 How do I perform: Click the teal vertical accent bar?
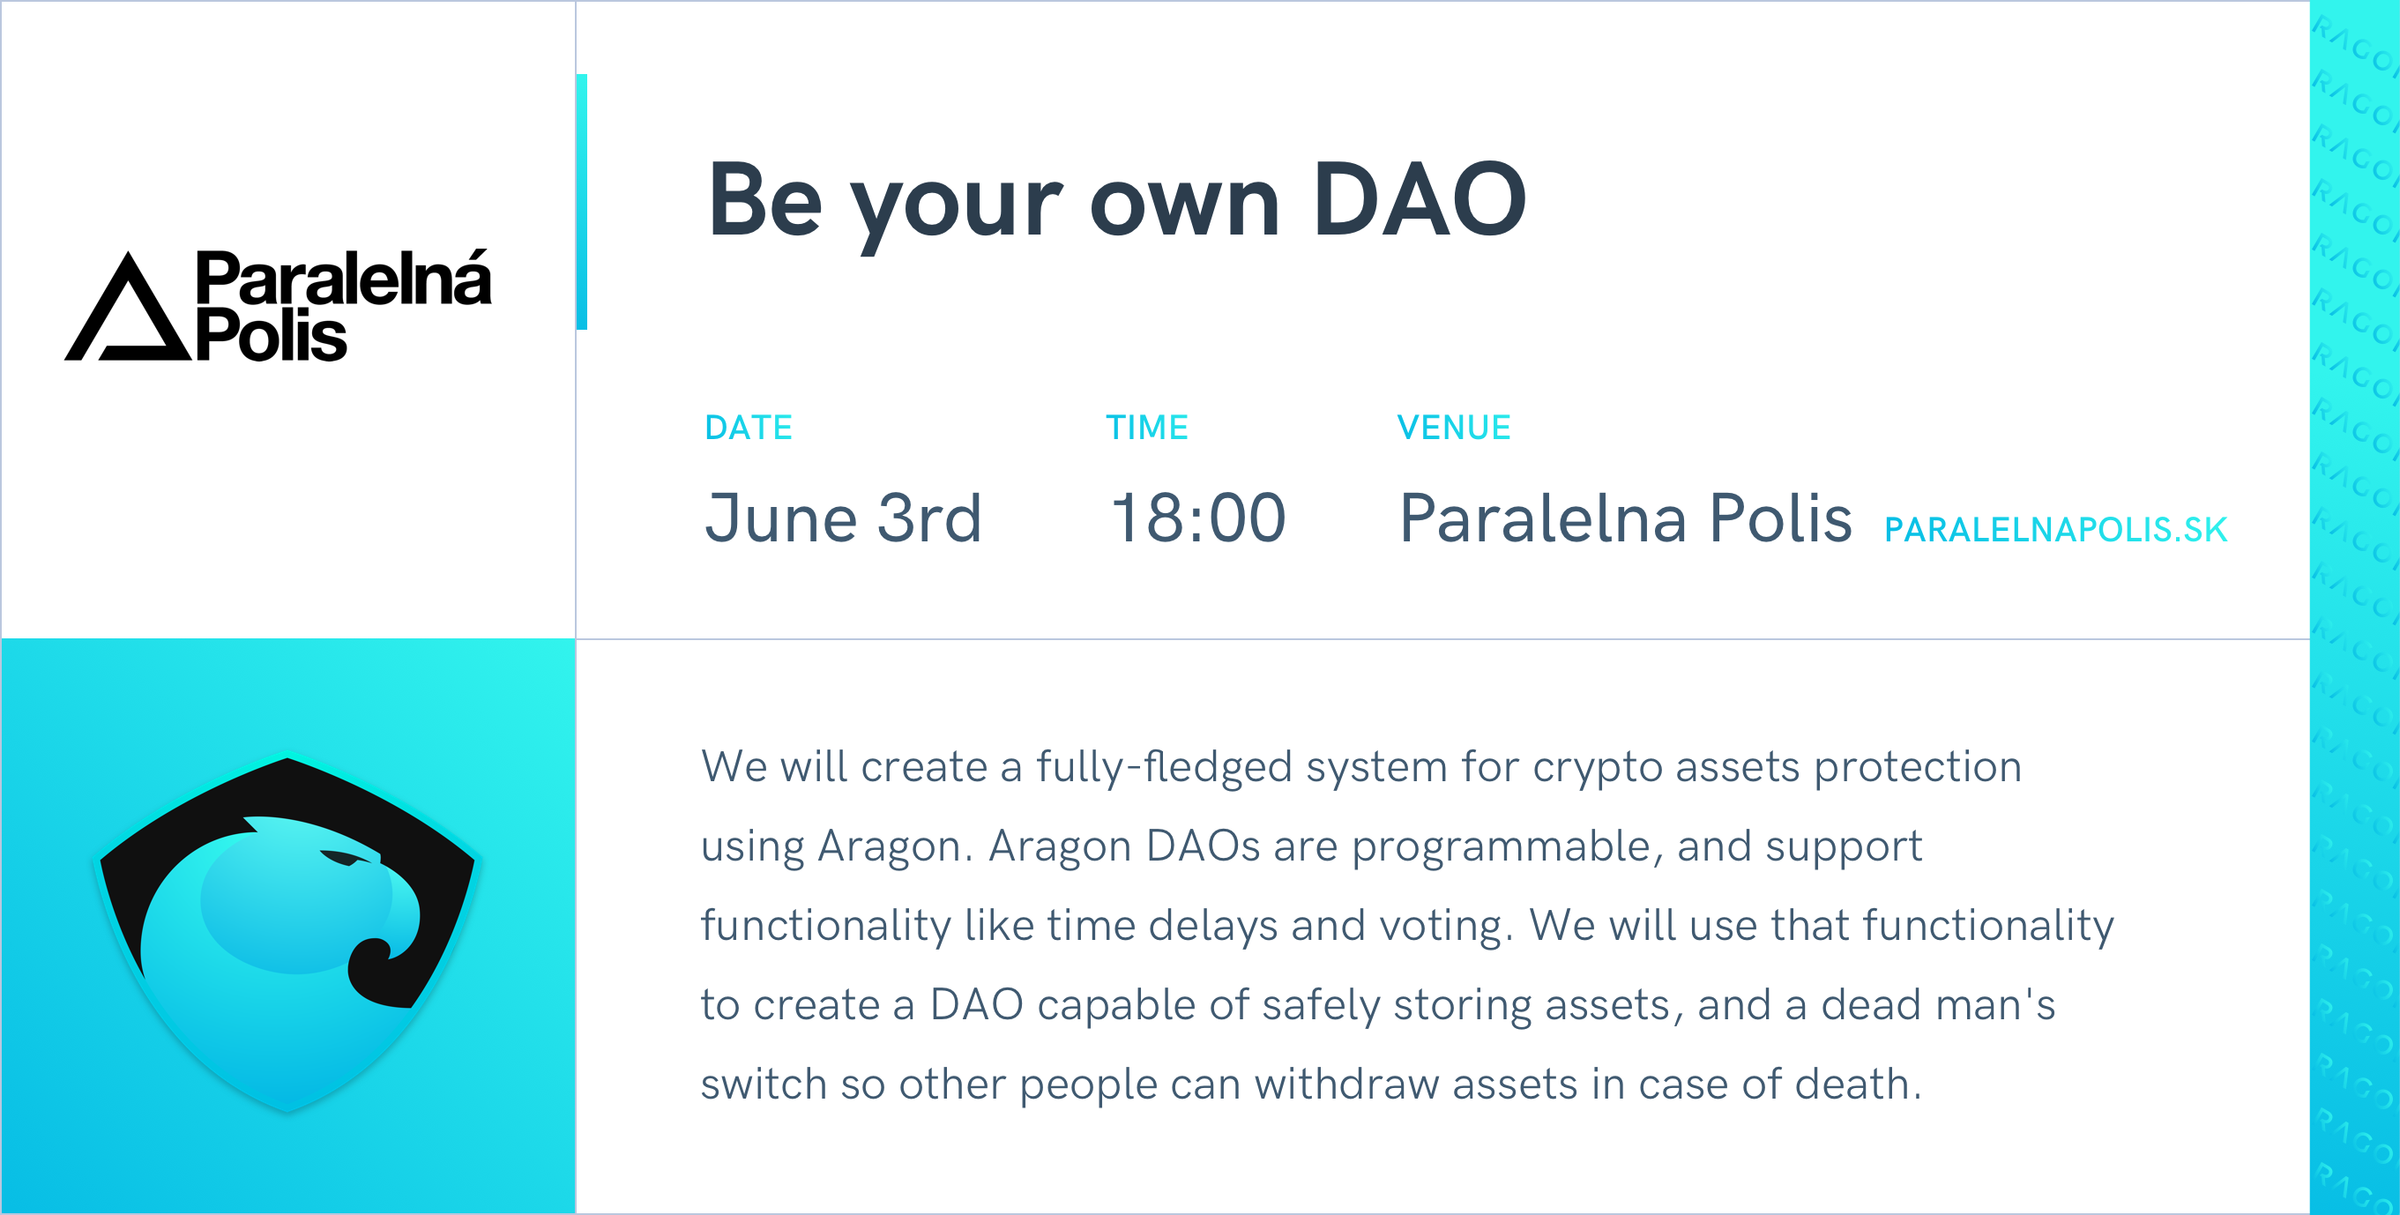581,201
